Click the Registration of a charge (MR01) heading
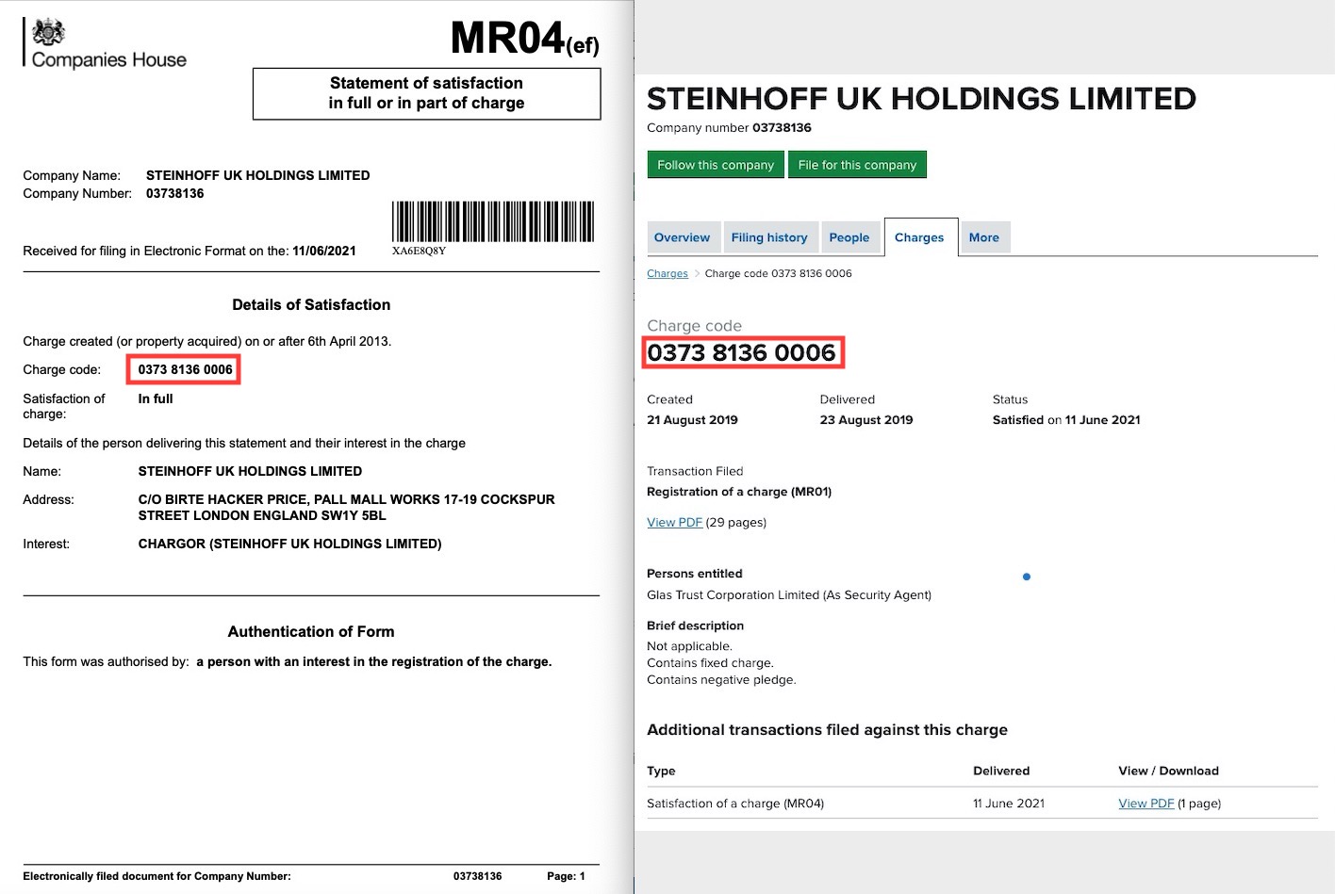The image size is (1335, 894). click(739, 491)
